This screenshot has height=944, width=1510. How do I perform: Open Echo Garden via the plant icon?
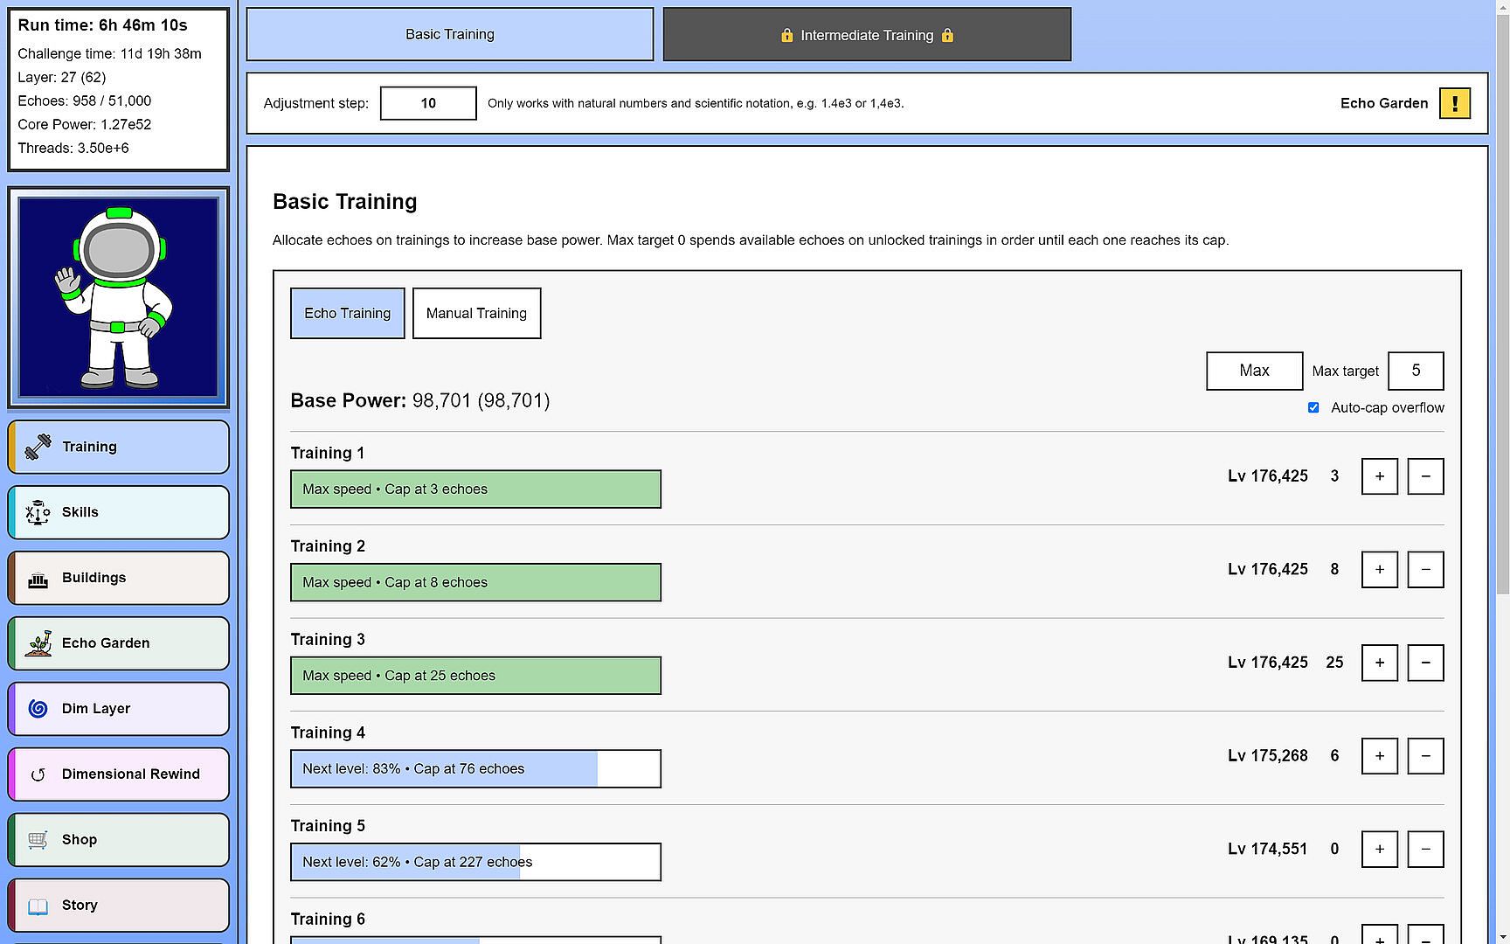coord(38,643)
